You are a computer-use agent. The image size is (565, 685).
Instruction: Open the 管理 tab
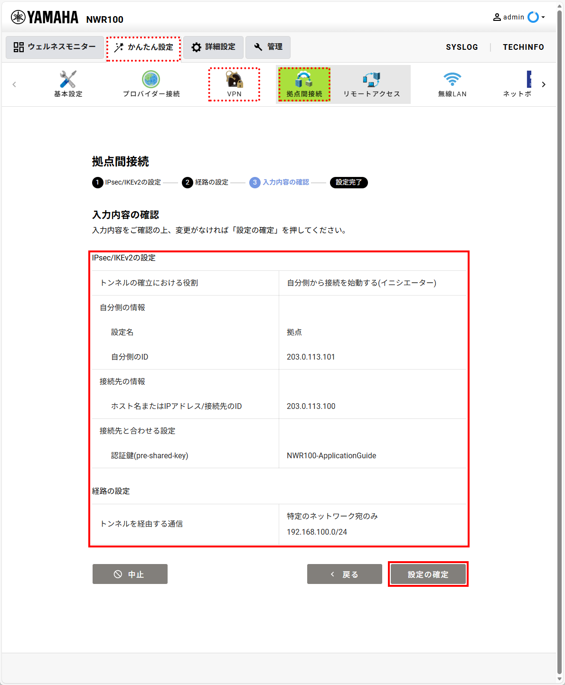click(x=268, y=47)
